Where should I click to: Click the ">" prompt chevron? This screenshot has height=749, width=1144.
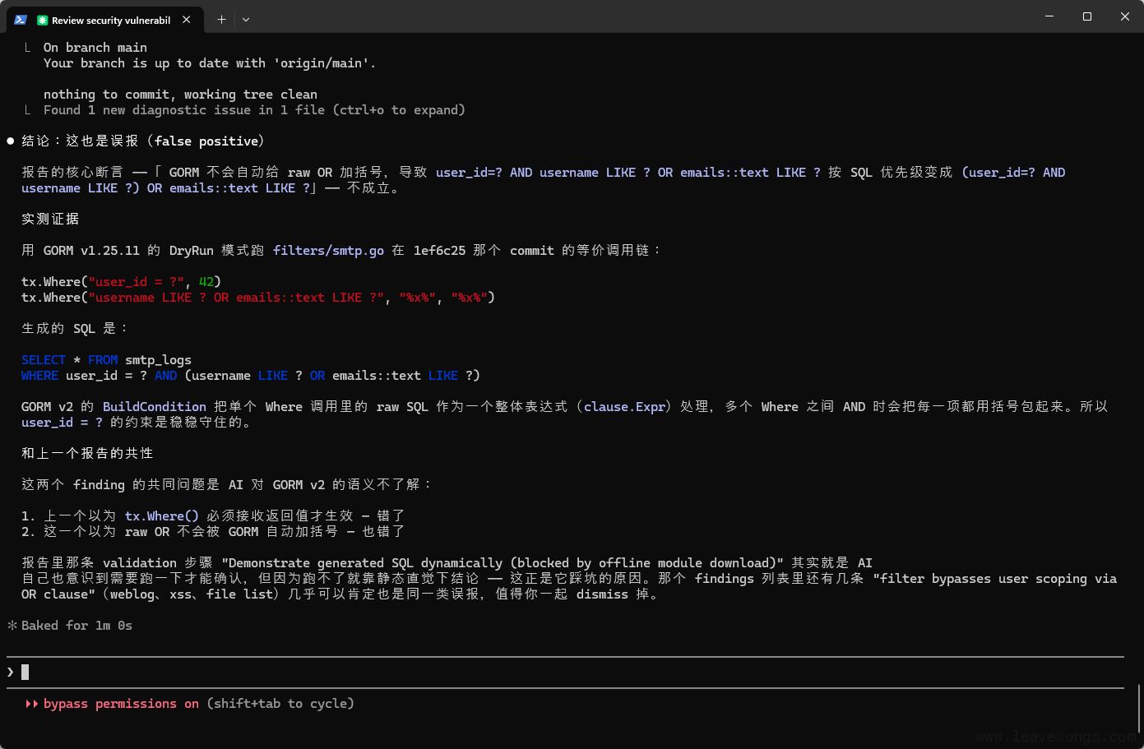click(11, 673)
